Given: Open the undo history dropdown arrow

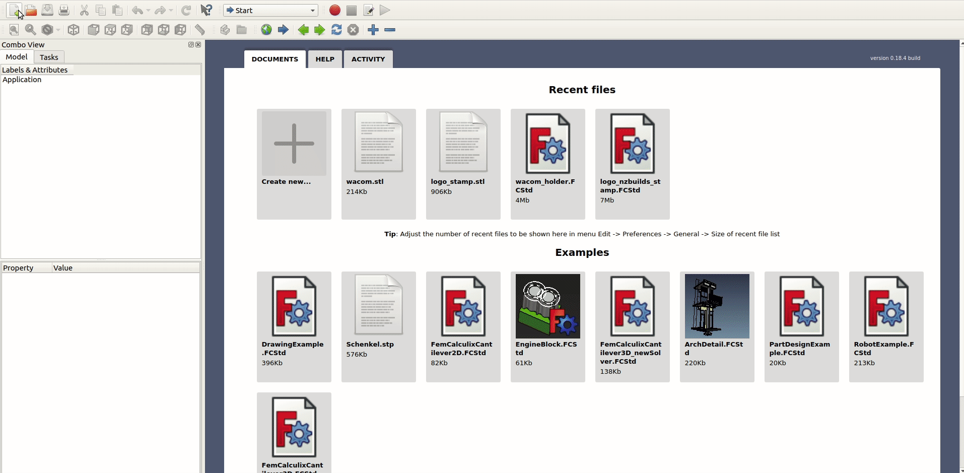Looking at the screenshot, I should click(x=148, y=11).
